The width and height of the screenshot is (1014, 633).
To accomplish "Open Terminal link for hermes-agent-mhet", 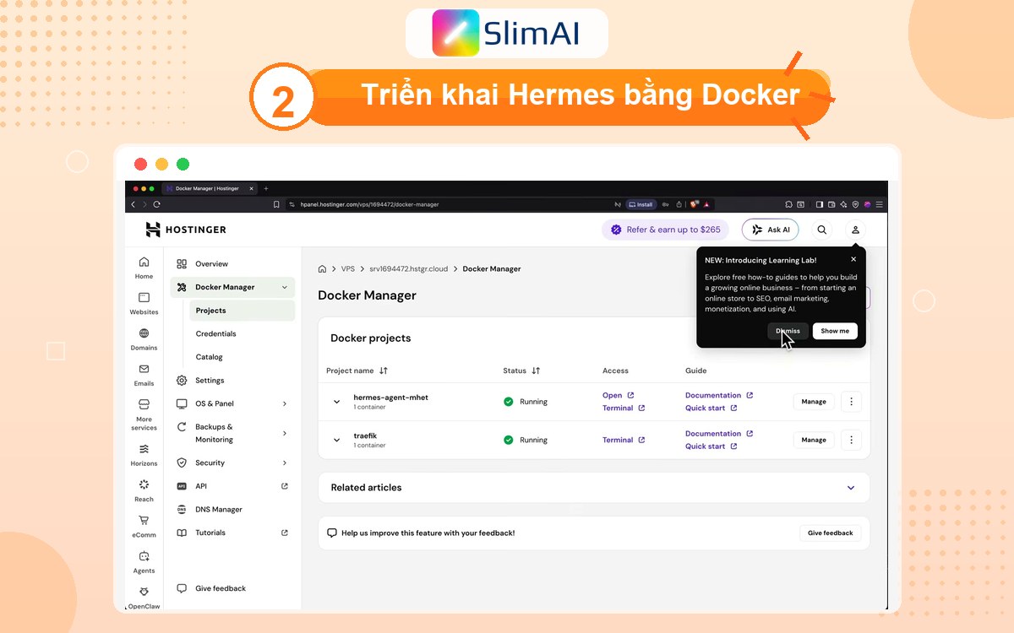I will click(624, 408).
